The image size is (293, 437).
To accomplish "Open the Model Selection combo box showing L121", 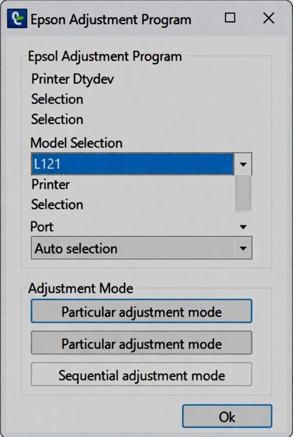I will pos(142,164).
